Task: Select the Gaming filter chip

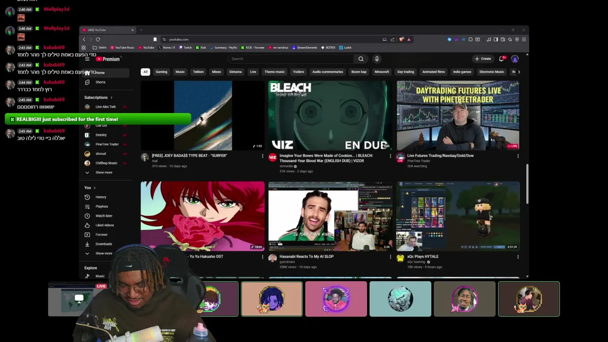Action: point(161,72)
